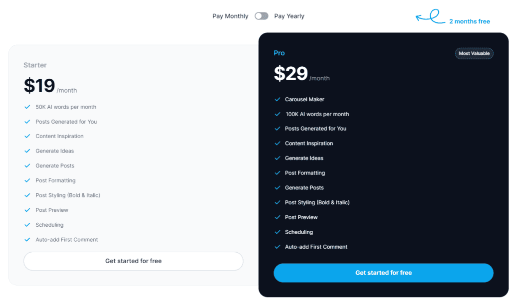Click the Pay Yearly label text
Viewport: 511px width, 304px height.
pos(289,15)
